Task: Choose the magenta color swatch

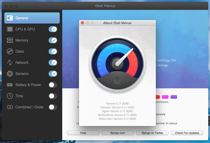Action: 165,97
